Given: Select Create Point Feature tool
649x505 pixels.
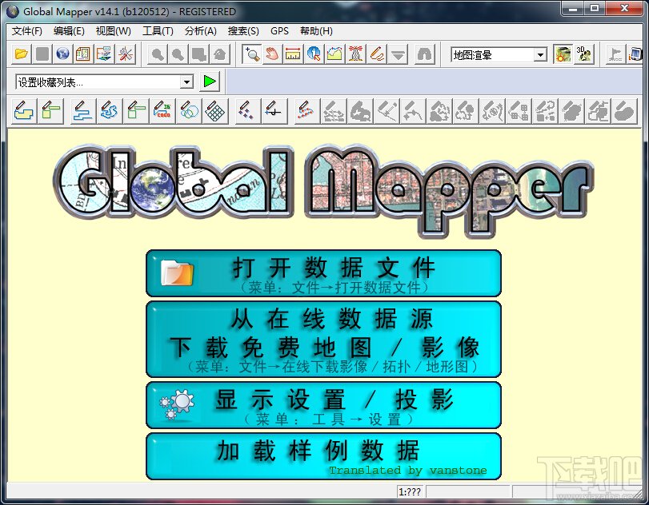Looking at the screenshot, I should [247, 111].
